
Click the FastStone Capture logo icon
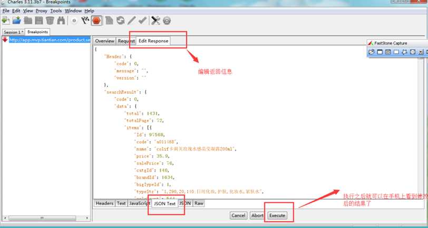coord(371,43)
